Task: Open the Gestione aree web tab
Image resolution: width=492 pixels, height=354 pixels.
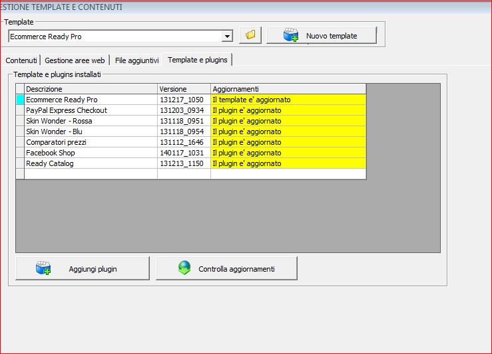Action: pos(75,60)
